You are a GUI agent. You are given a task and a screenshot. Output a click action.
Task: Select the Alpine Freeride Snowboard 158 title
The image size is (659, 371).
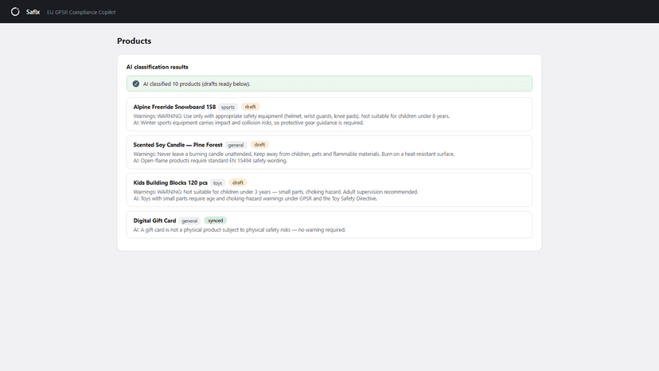click(174, 107)
